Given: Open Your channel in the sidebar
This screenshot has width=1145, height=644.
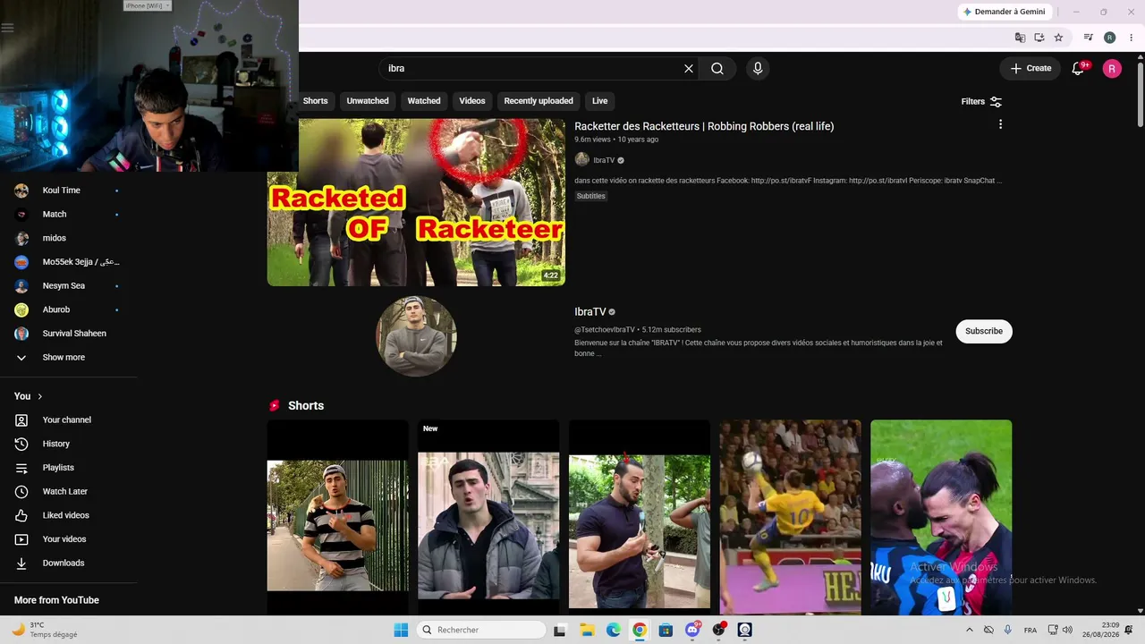Looking at the screenshot, I should click(x=68, y=419).
